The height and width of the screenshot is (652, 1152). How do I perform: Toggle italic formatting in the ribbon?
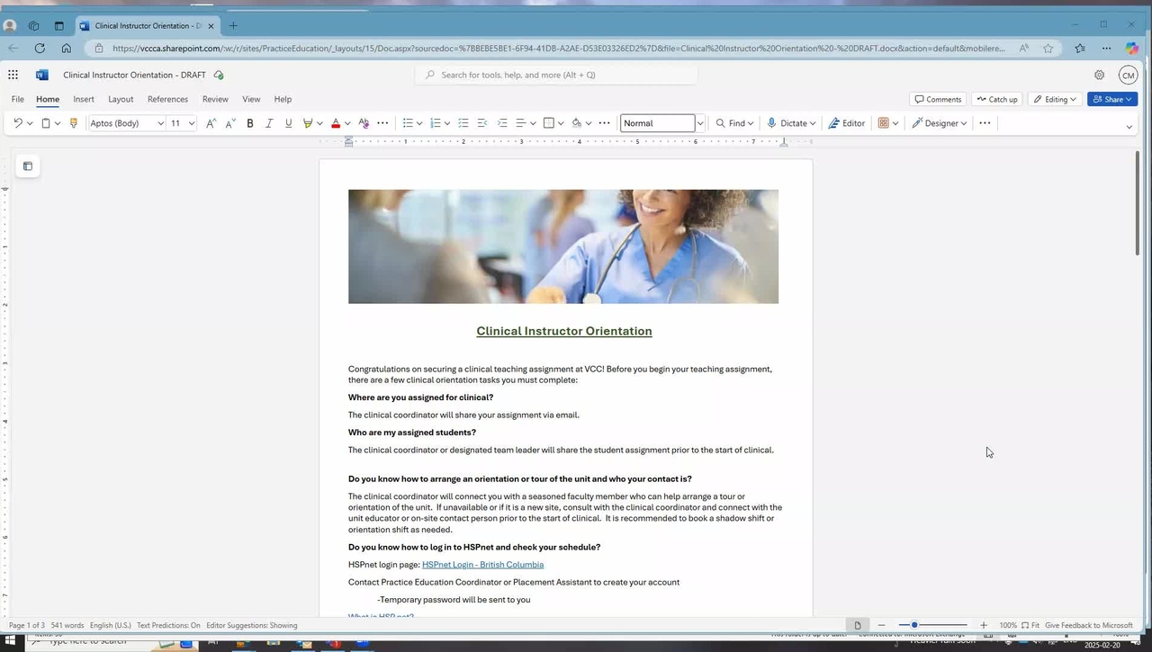pos(269,123)
